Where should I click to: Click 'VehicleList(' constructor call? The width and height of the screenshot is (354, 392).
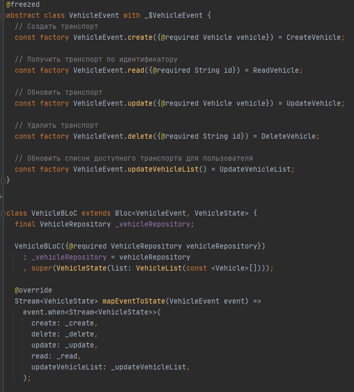coord(161,268)
